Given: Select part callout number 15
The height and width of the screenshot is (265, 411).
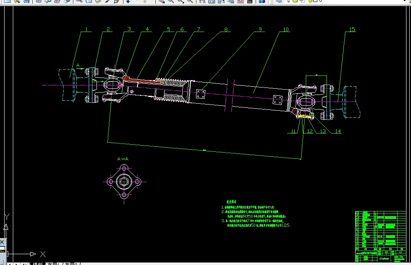Looking at the screenshot, I should click(x=352, y=29).
